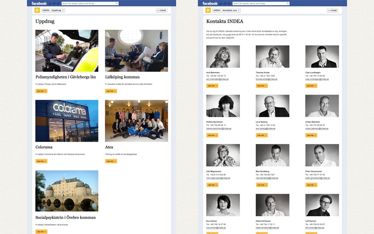
Task: Click notifications globe icon in right Facebook bar
Action: (229, 4)
